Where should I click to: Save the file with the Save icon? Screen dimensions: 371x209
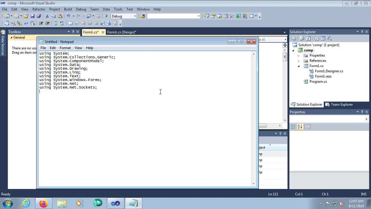32,16
